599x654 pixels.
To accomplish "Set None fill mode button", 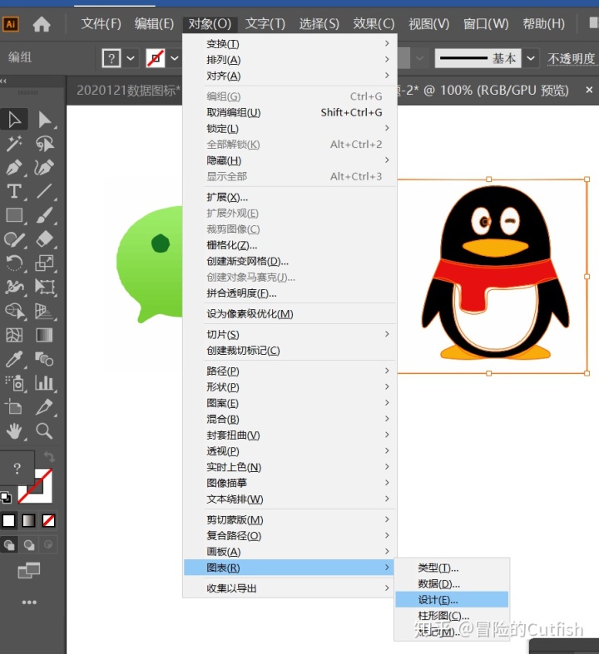I will point(48,520).
